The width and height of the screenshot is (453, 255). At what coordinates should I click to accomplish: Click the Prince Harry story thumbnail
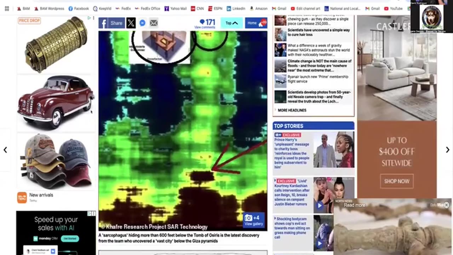coord(333,149)
